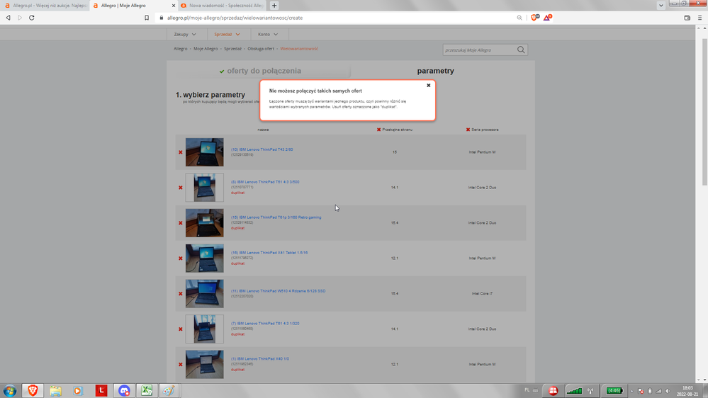Image resolution: width=708 pixels, height=398 pixels.
Task: Remove the Przekątna ekranu parameter column
Action: [x=379, y=130]
